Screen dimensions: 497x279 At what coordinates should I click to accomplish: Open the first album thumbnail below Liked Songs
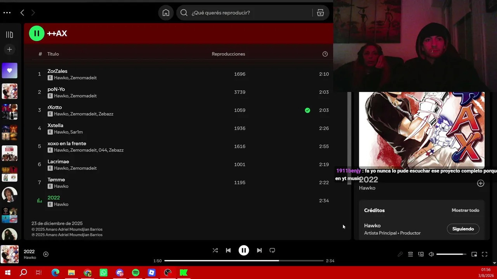click(x=9, y=91)
